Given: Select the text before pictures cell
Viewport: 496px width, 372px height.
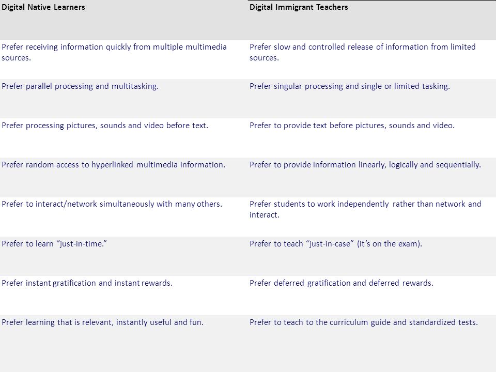Looking at the screenshot, I should tap(371, 138).
